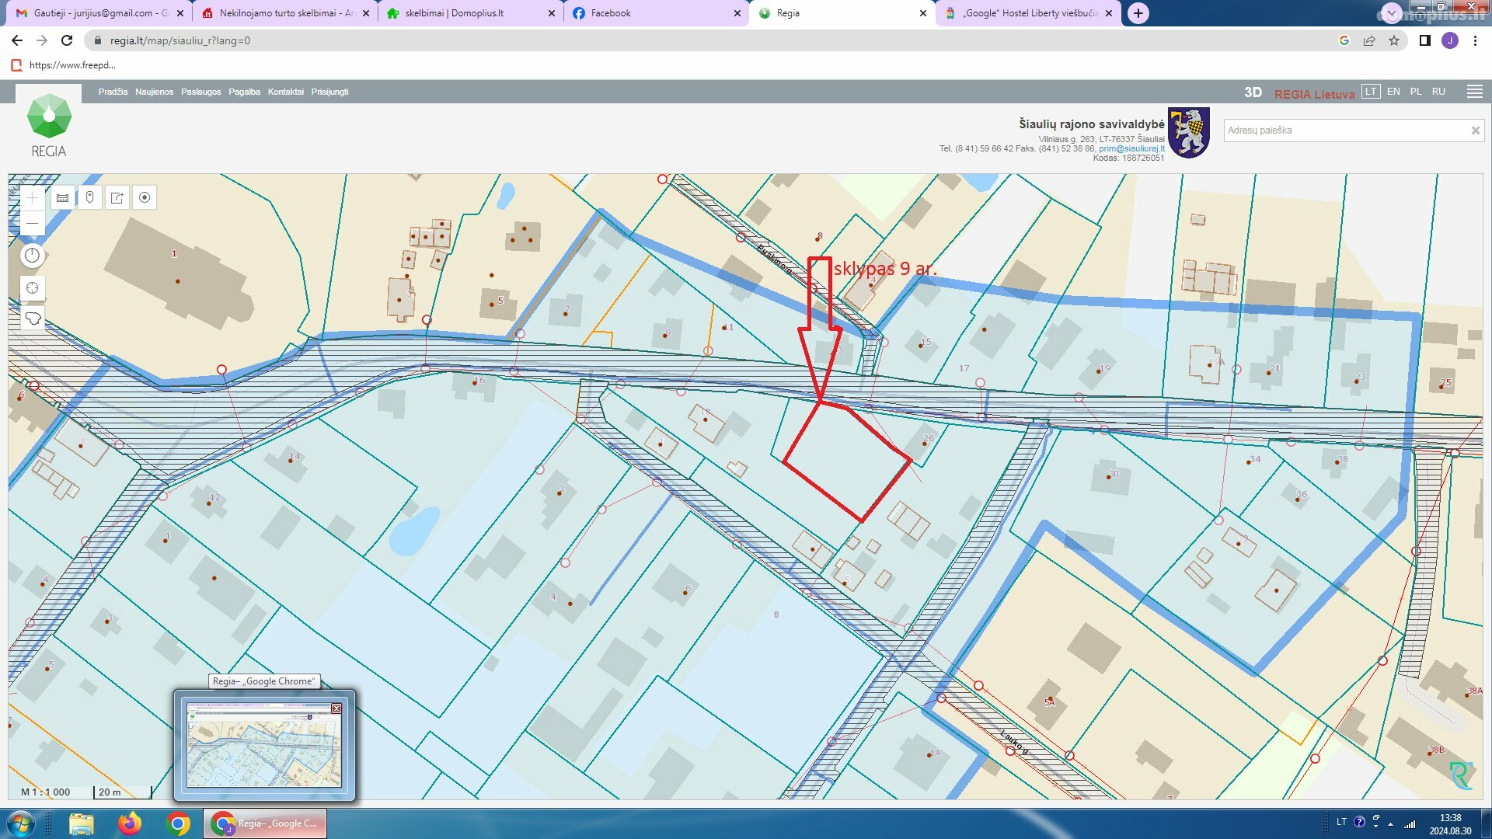The width and height of the screenshot is (1492, 839).
Task: Locate my position with the crosshair button
Action: pyautogui.click(x=32, y=288)
